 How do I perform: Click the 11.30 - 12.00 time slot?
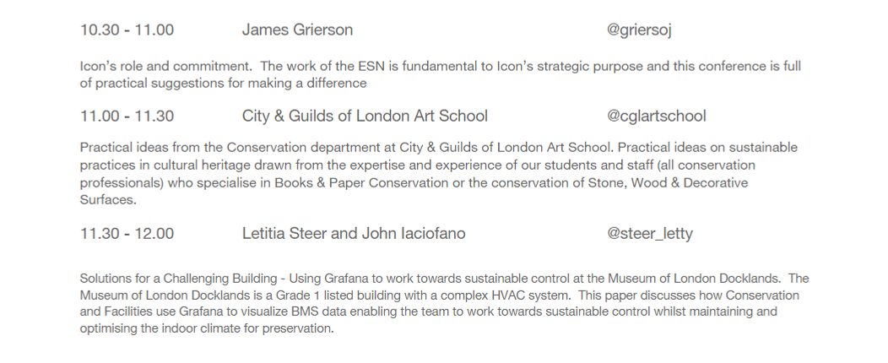pyautogui.click(x=127, y=233)
